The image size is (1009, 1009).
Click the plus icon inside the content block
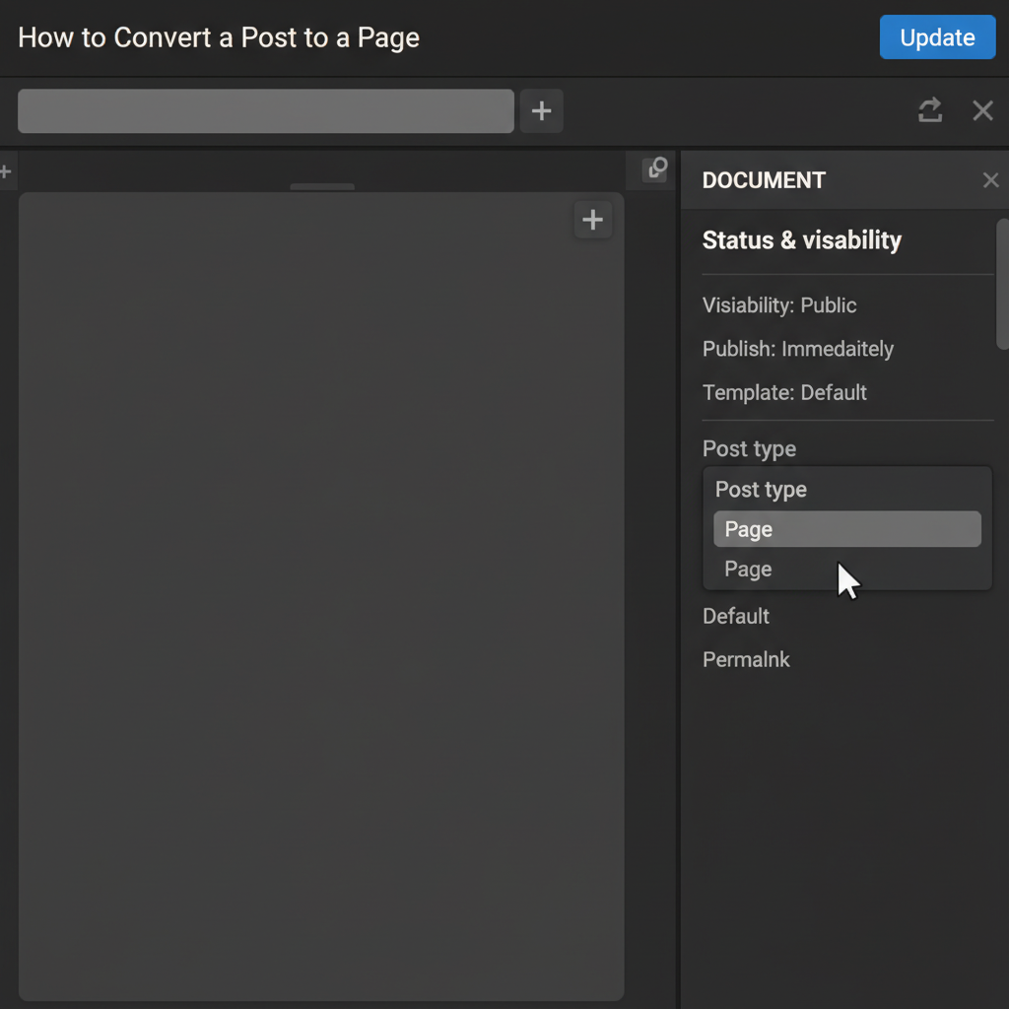[x=592, y=220]
